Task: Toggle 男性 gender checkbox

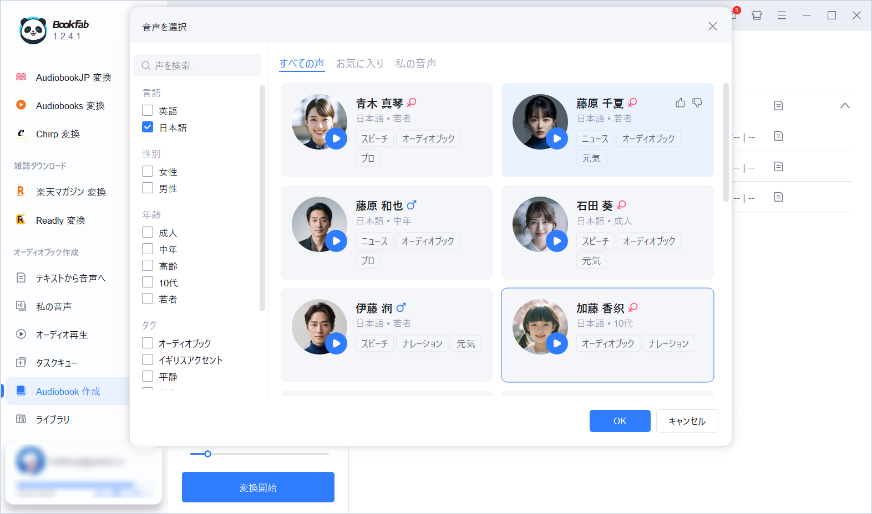Action: (148, 188)
